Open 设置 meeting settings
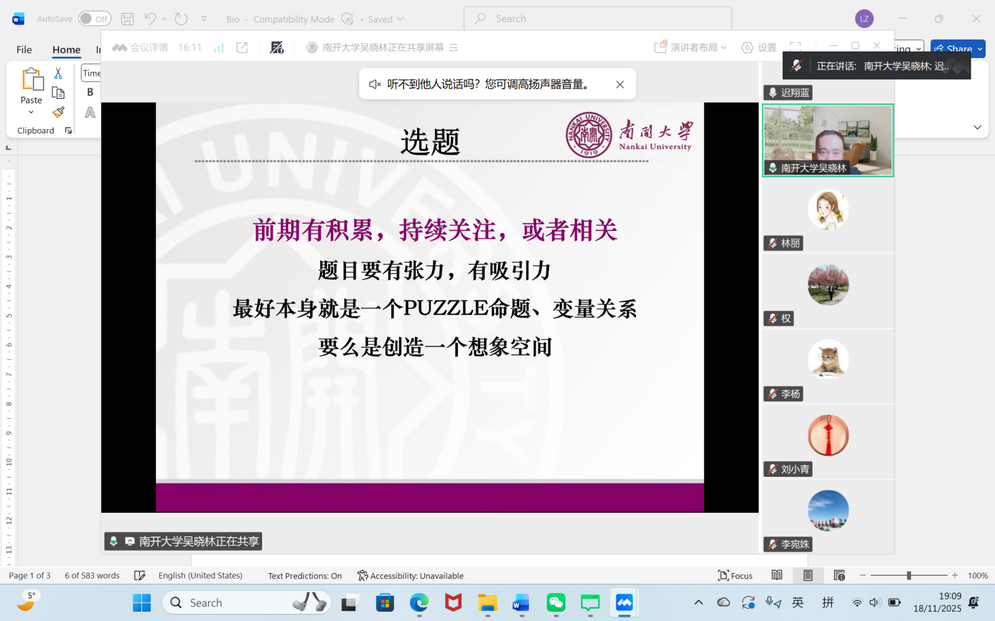 point(759,47)
